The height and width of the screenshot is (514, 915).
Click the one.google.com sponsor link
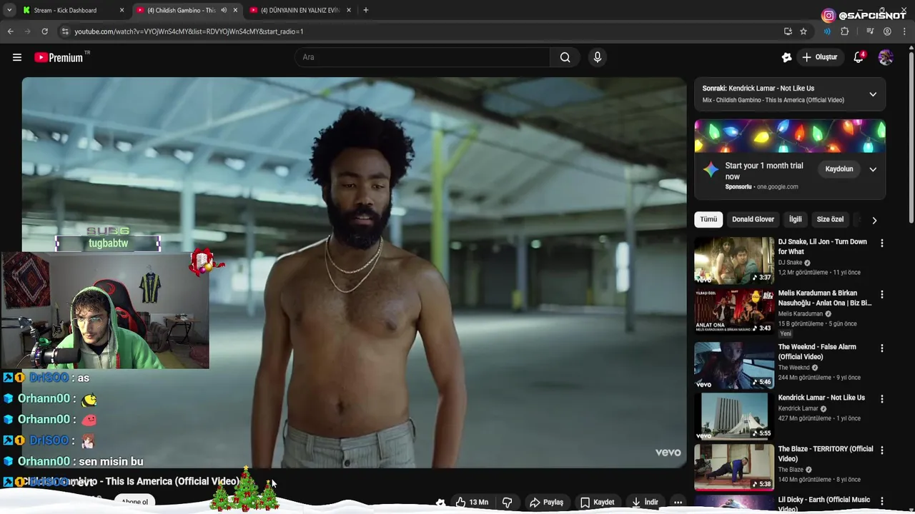(777, 187)
